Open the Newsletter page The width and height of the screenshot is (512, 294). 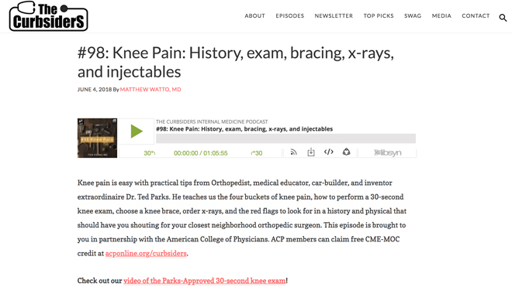coord(334,15)
